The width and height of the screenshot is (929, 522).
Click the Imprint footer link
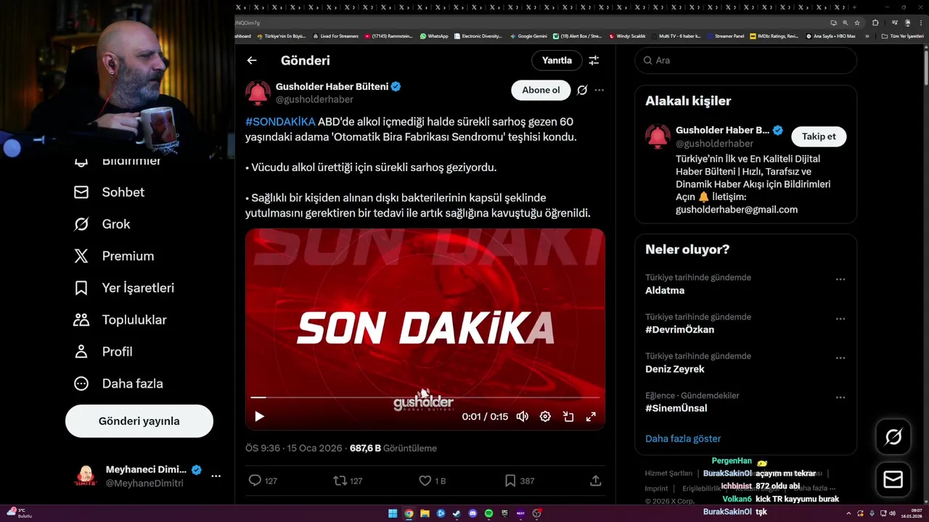click(656, 489)
